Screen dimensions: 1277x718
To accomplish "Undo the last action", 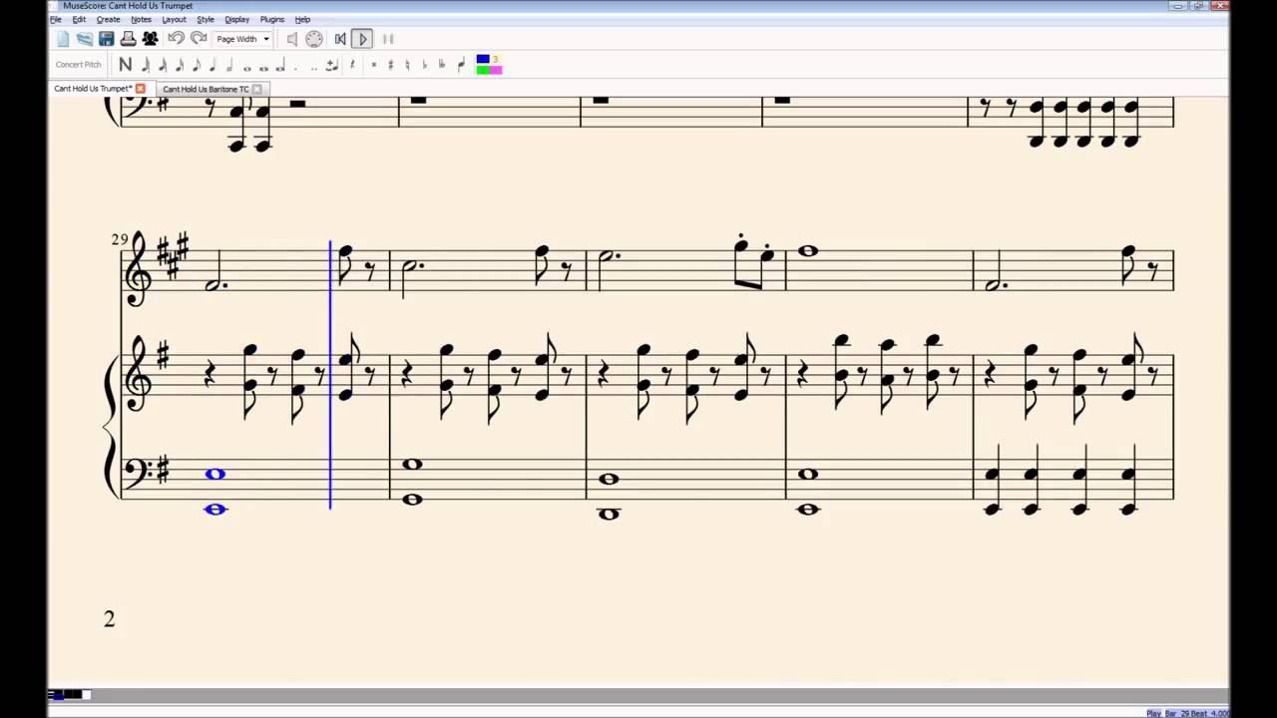I will pyautogui.click(x=176, y=38).
